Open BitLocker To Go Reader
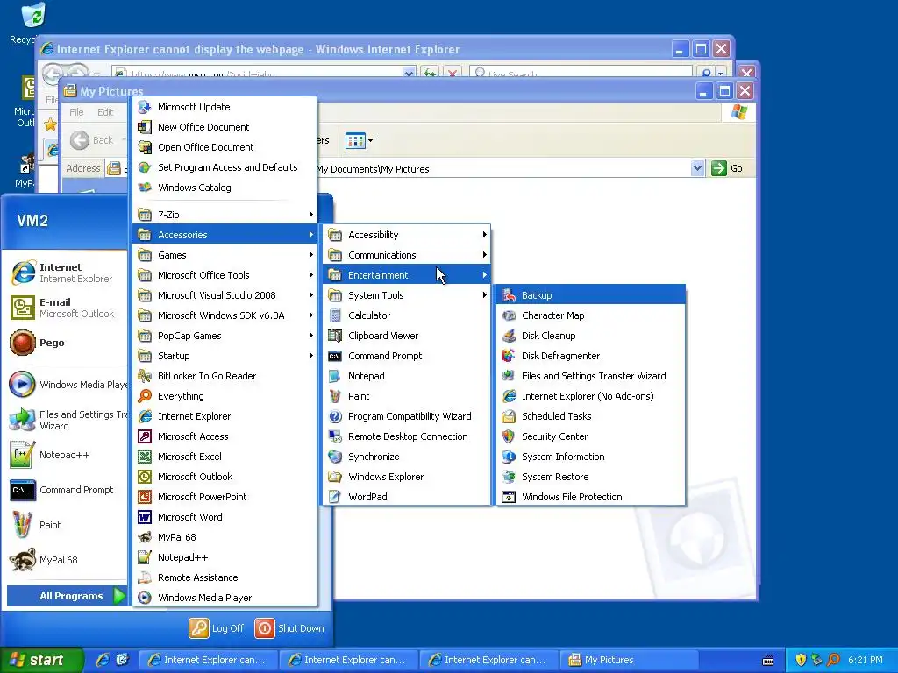Viewport: 898px width, 673px height. [224, 375]
